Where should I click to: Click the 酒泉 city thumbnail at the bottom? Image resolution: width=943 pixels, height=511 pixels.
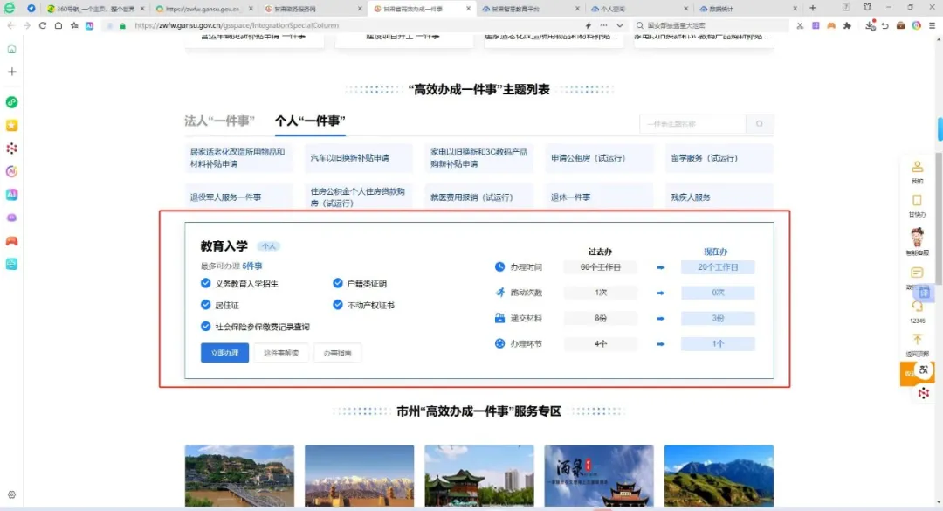coord(599,476)
